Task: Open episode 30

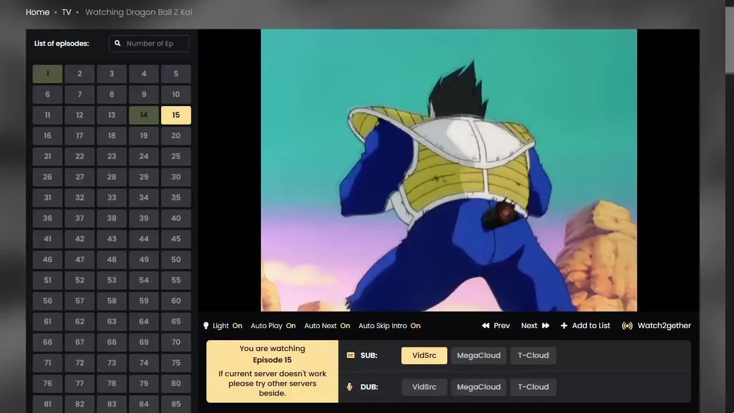Action: pos(176,177)
